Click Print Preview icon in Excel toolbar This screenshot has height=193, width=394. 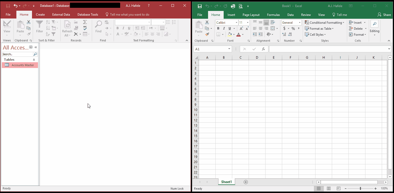(x=241, y=6)
